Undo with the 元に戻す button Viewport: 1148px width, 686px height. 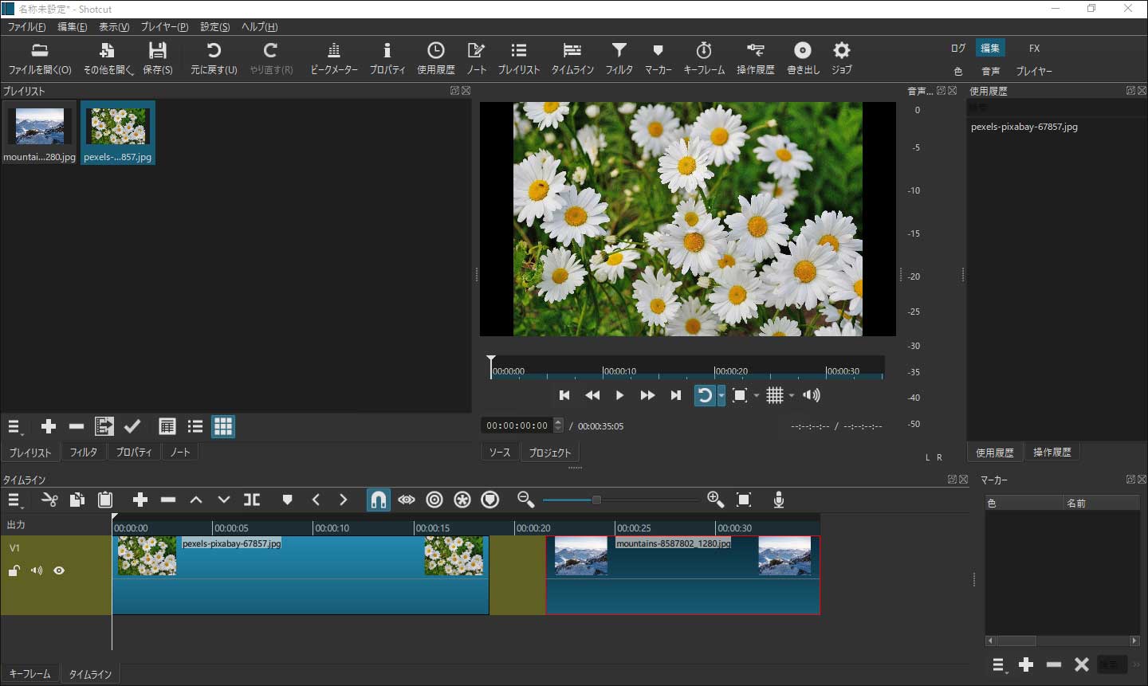(214, 59)
